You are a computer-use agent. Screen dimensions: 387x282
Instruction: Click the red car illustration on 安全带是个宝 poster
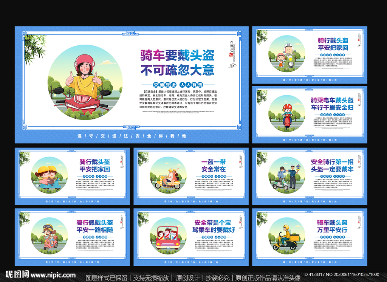(x=167, y=238)
